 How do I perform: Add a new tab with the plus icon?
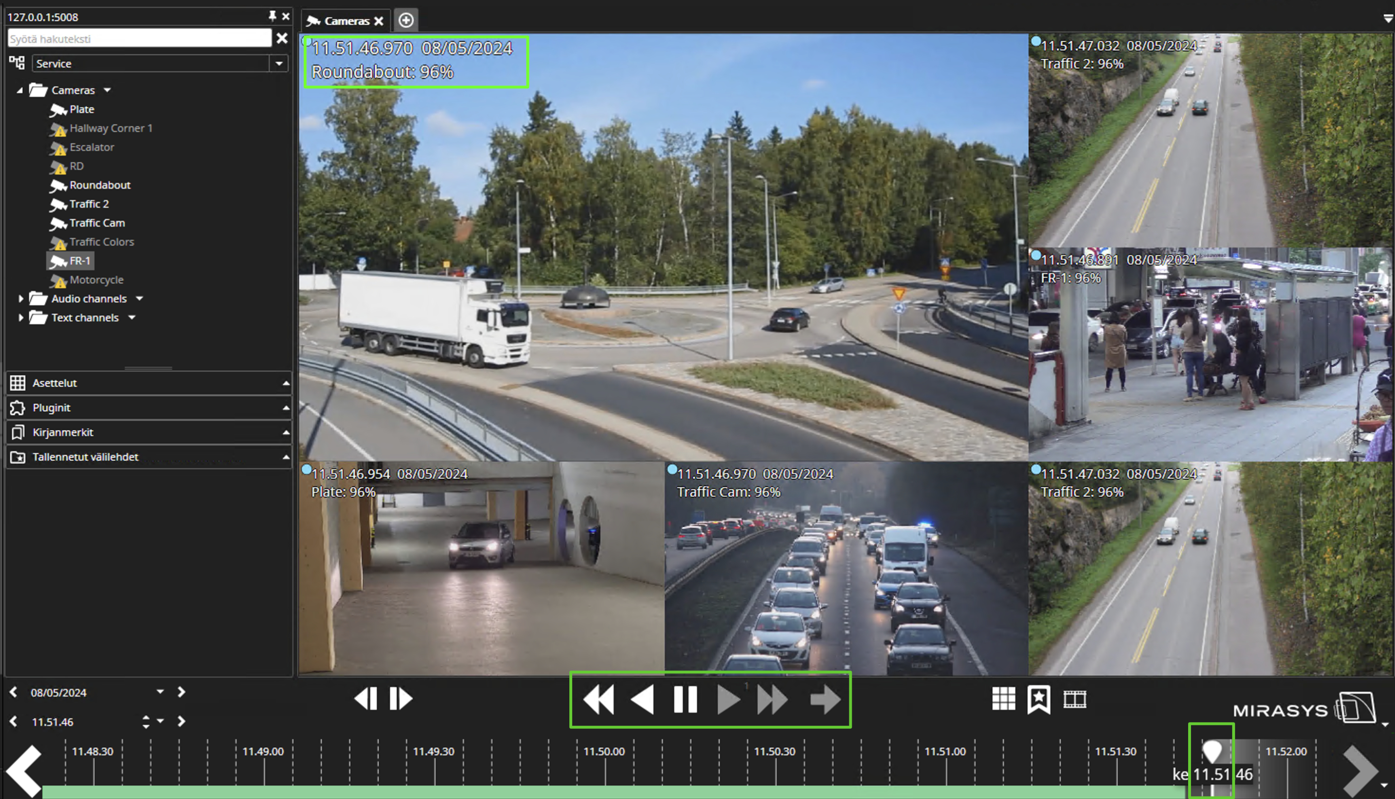point(406,21)
